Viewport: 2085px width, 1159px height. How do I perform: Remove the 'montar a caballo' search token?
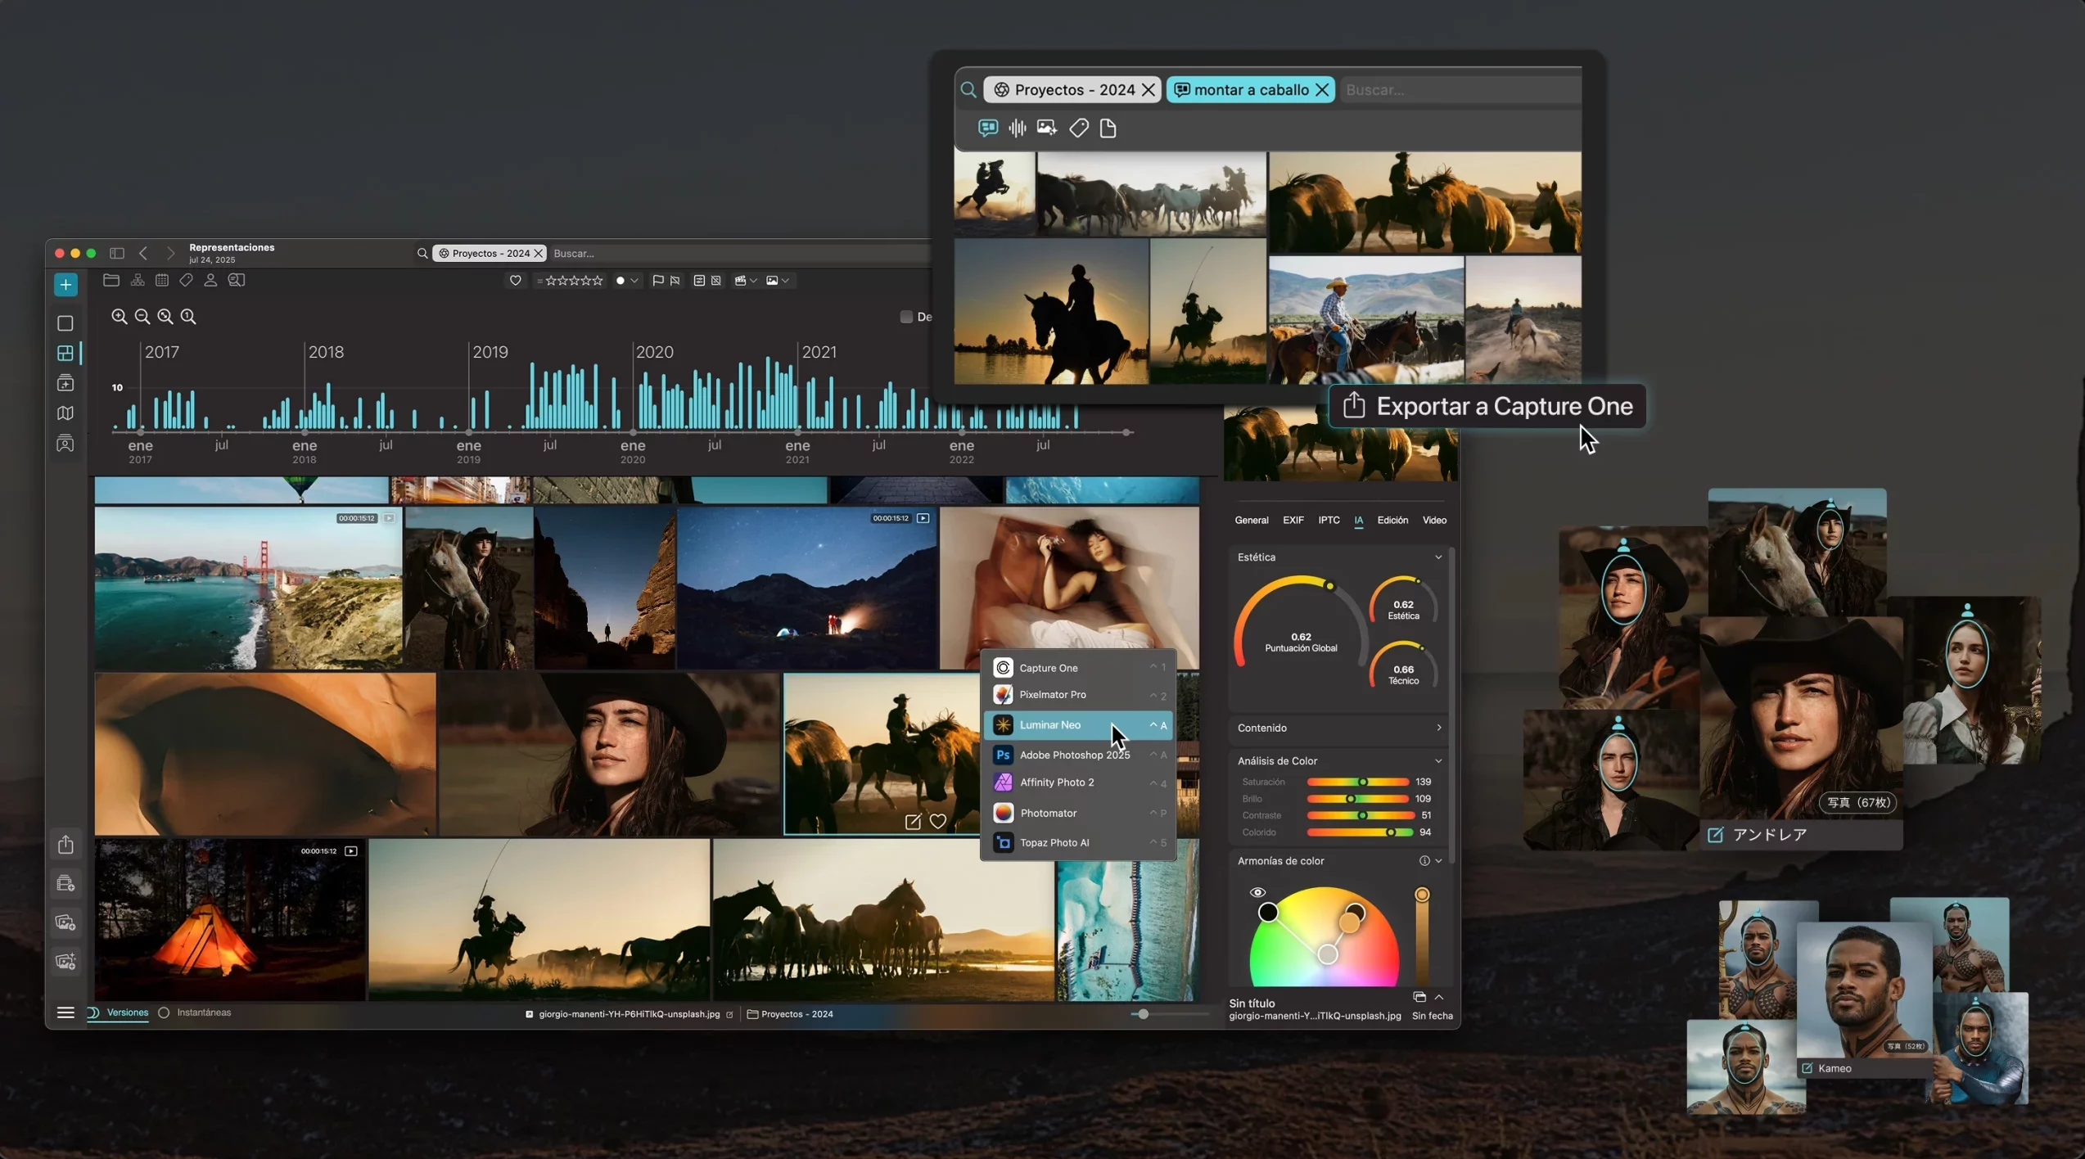click(1321, 90)
